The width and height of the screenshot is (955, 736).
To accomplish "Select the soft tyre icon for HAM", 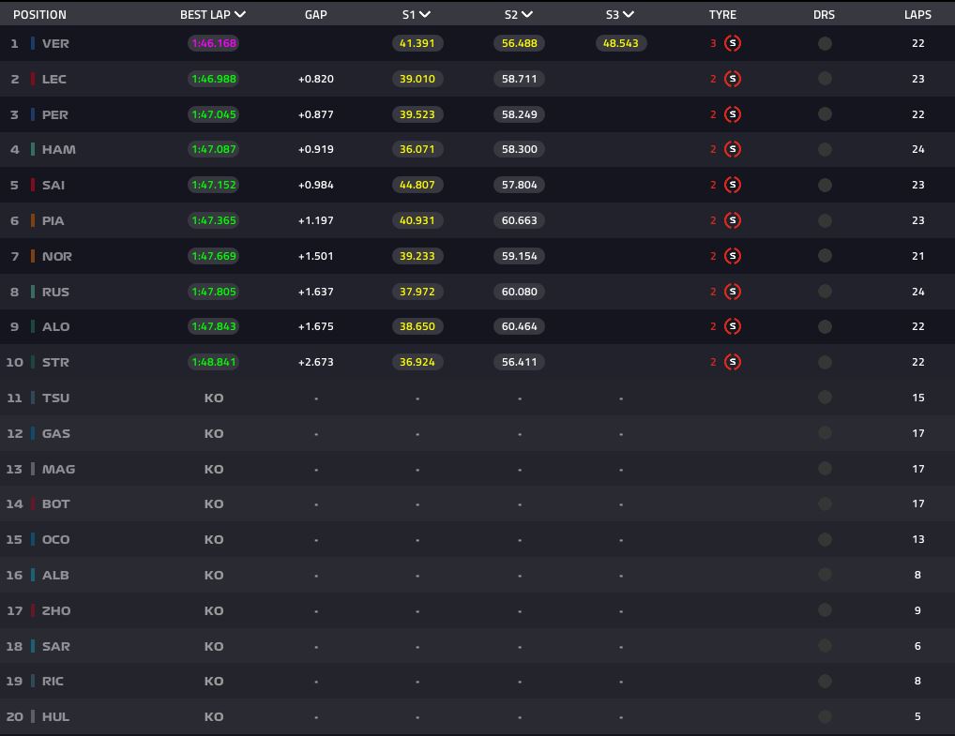I will click(733, 149).
